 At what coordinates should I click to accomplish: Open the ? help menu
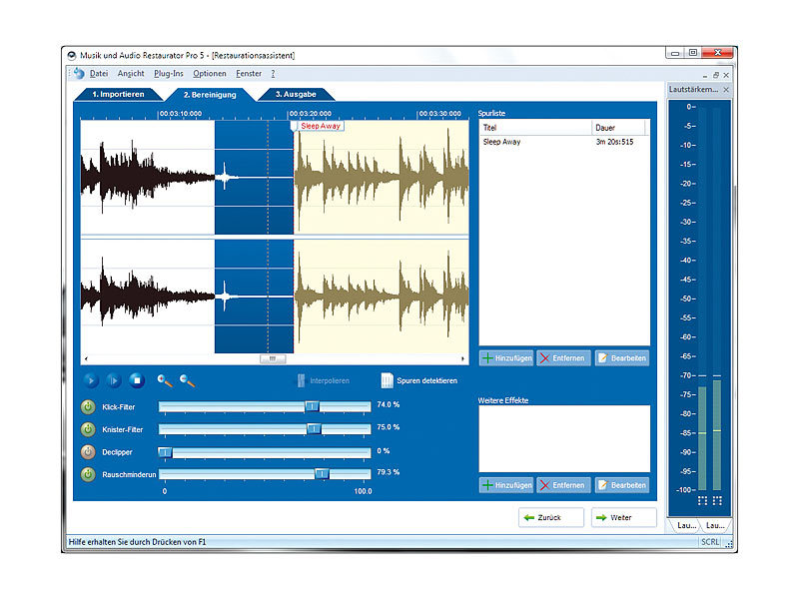click(x=273, y=73)
